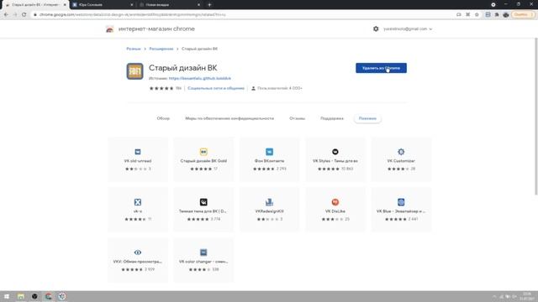The image size is (538, 302).
Task: Follow the Расширения breadcrumb link
Action: click(161, 49)
